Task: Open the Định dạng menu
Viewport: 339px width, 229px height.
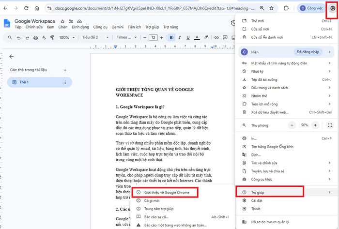Action: point(80,27)
